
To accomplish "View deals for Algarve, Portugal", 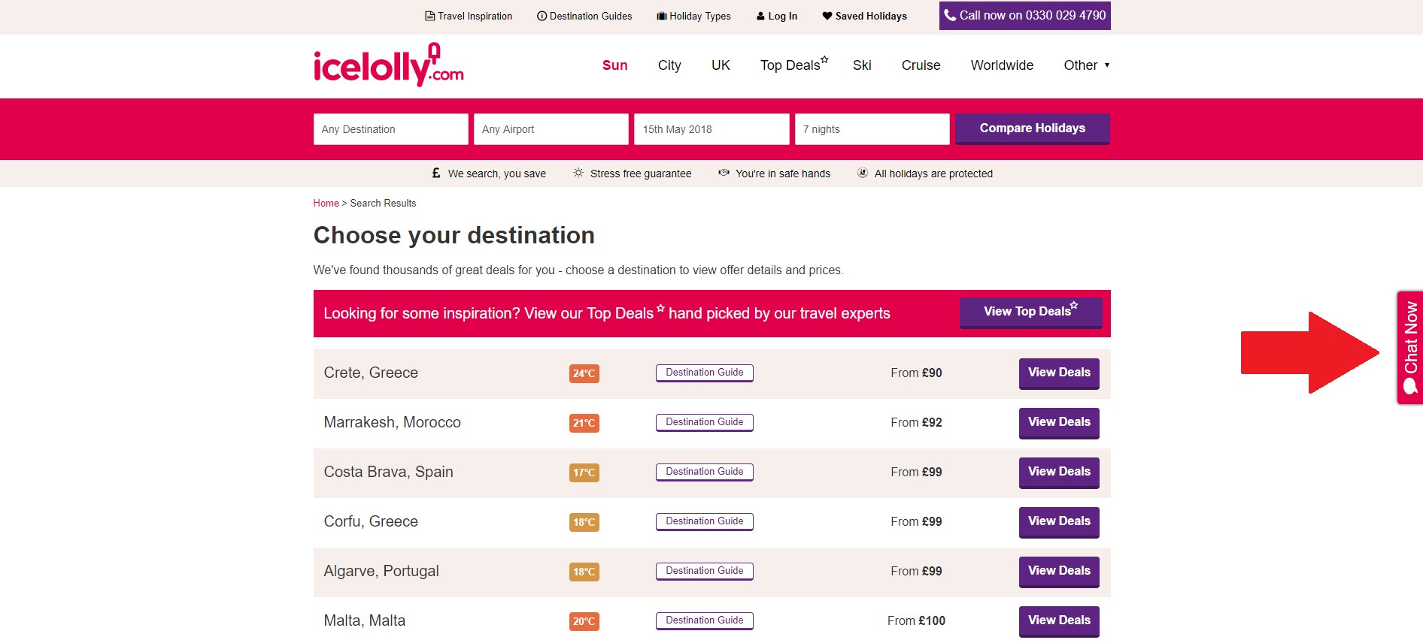I will tap(1059, 572).
